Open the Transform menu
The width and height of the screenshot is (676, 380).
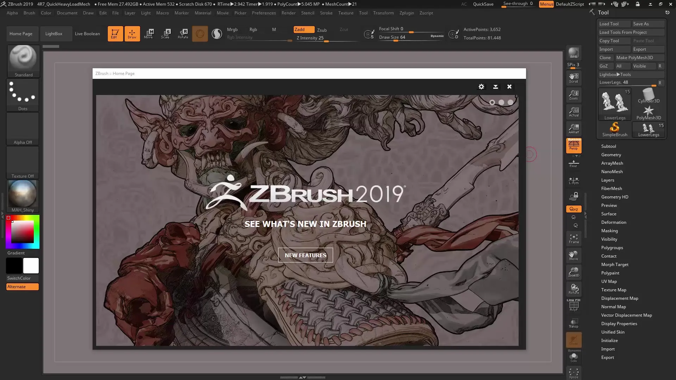click(x=383, y=13)
